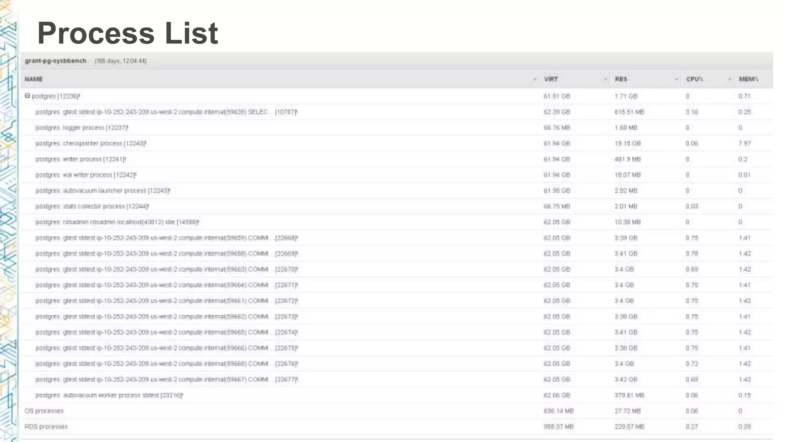Open the VIRT column sort dropdown arrow
The width and height of the screenshot is (785, 442).
click(606, 79)
